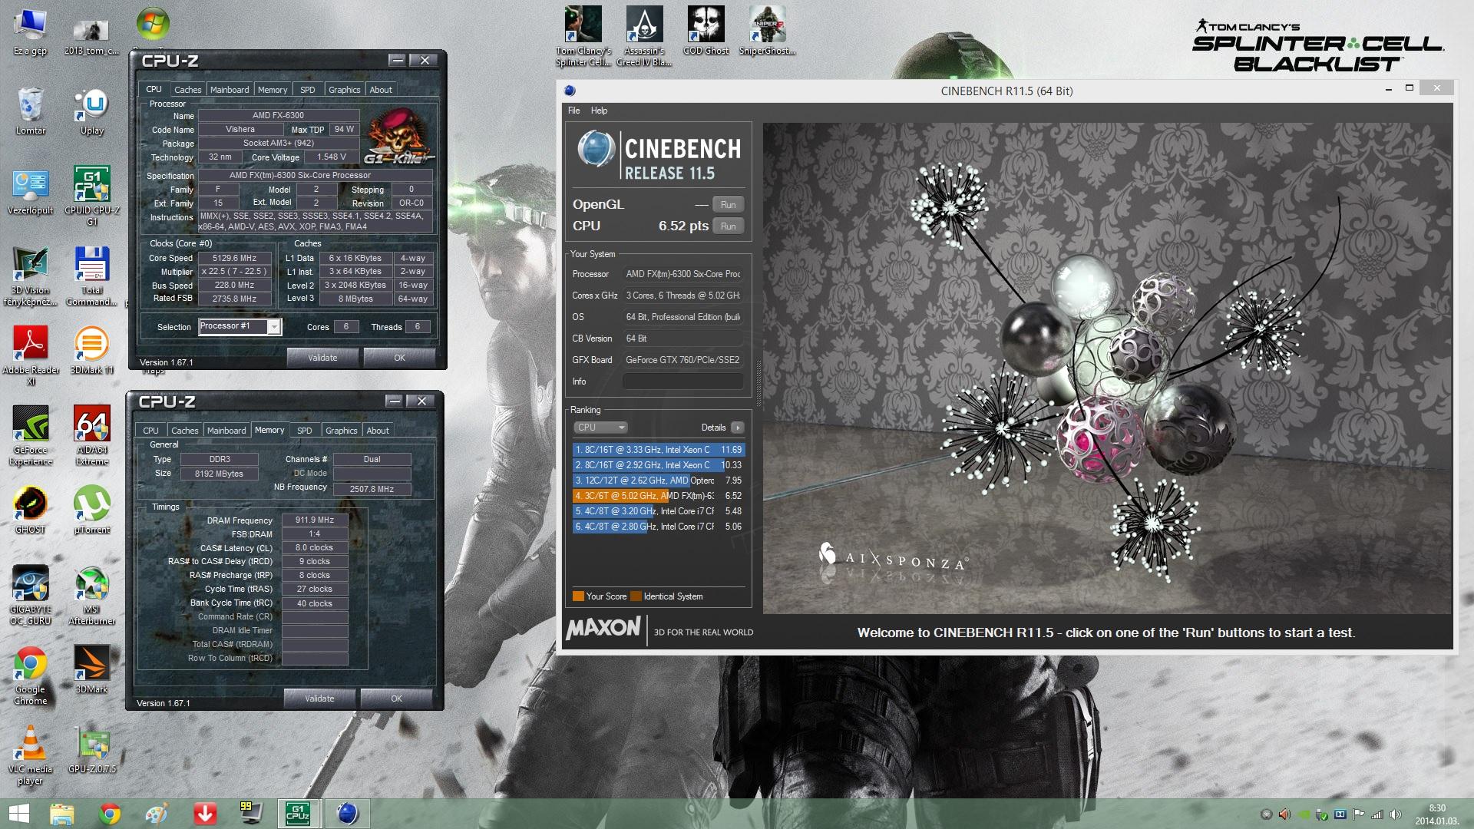Image resolution: width=1474 pixels, height=829 pixels.
Task: Open Graphics tab in lower CPU-Z window
Action: click(x=342, y=431)
